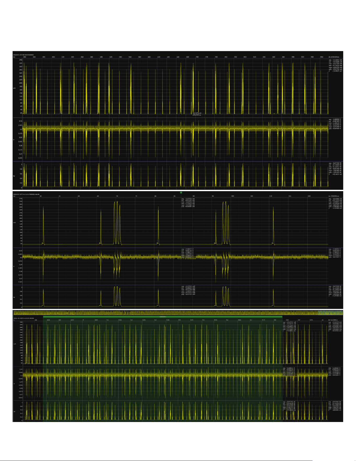
Task: Click the green dual-marker range bar labeled 1.00058 s
Action: pos(163,317)
